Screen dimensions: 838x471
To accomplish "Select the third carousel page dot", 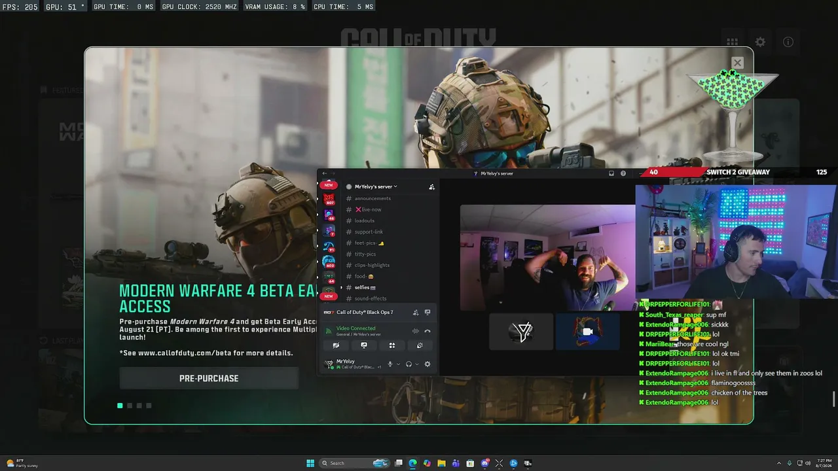I will pos(139,406).
